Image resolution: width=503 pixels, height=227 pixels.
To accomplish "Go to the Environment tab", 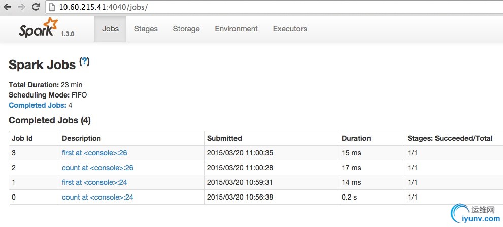I will tap(236, 29).
